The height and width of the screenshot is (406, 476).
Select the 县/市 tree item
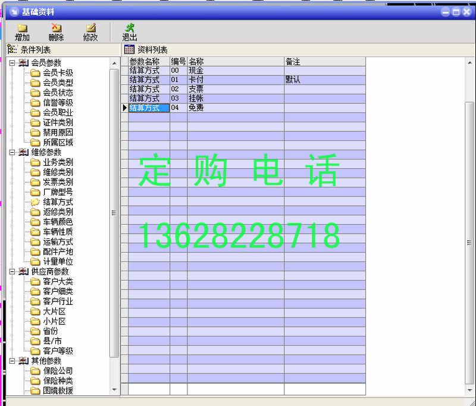pos(52,341)
